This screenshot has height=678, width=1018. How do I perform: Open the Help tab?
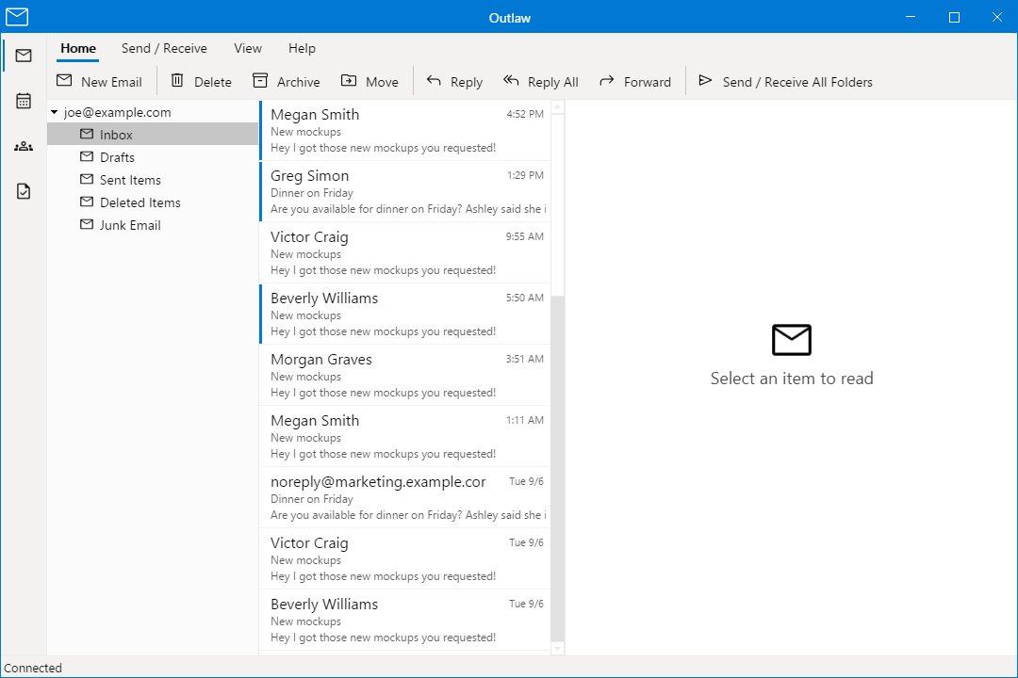coord(302,48)
